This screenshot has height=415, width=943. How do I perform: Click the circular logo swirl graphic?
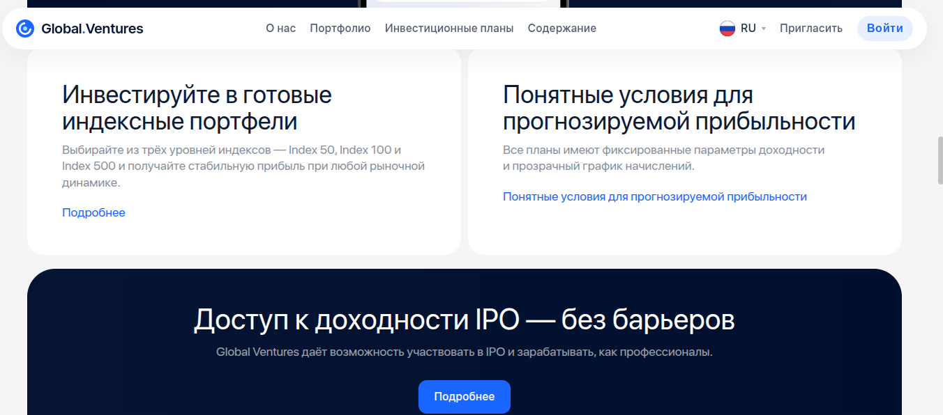coord(24,28)
